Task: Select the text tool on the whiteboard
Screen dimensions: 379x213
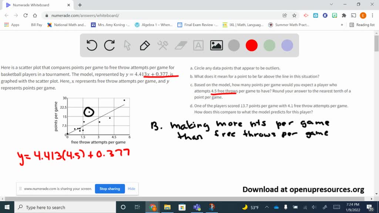Action: (198, 45)
